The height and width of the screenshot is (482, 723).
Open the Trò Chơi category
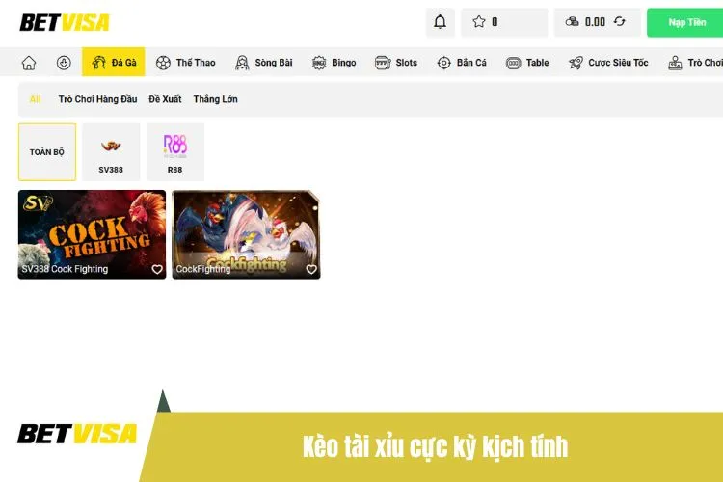point(695,63)
